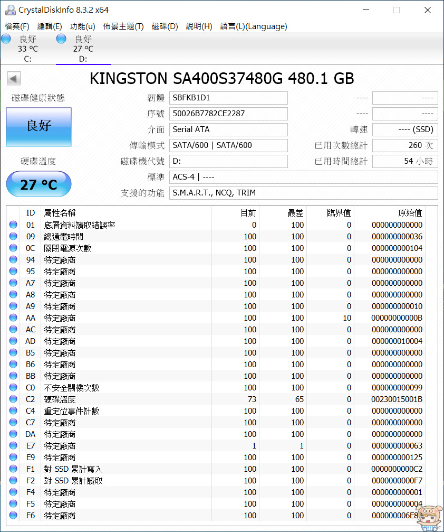Select the 對 SSD 累計讀取 attribute row
The image size is (444, 532).
216,480
